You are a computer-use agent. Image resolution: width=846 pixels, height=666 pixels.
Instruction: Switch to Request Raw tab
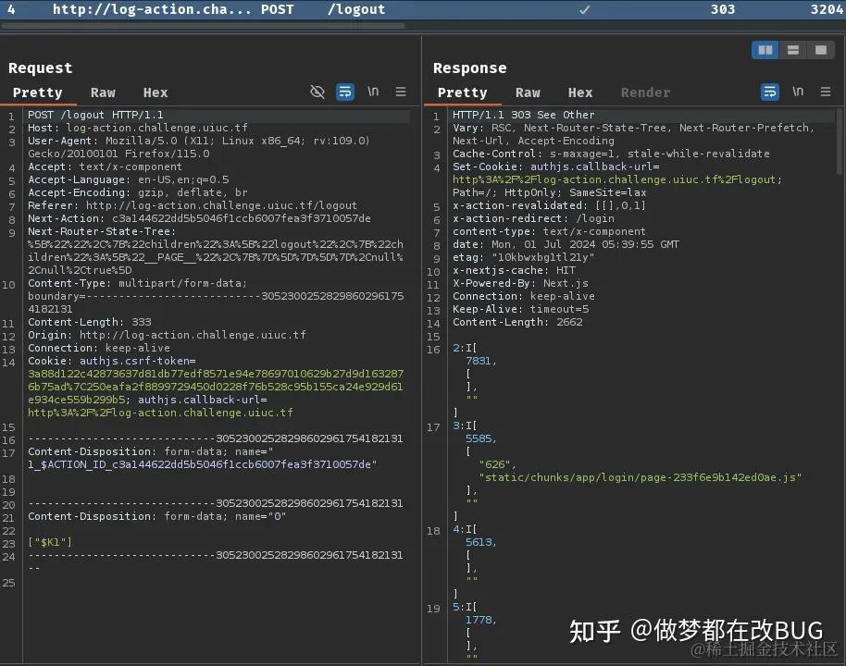tap(103, 92)
